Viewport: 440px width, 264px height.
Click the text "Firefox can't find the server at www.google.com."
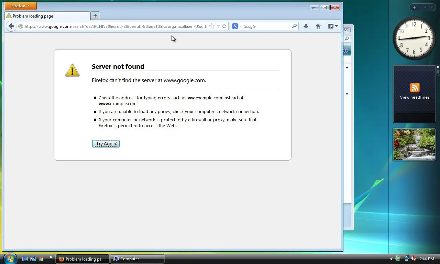(x=149, y=80)
